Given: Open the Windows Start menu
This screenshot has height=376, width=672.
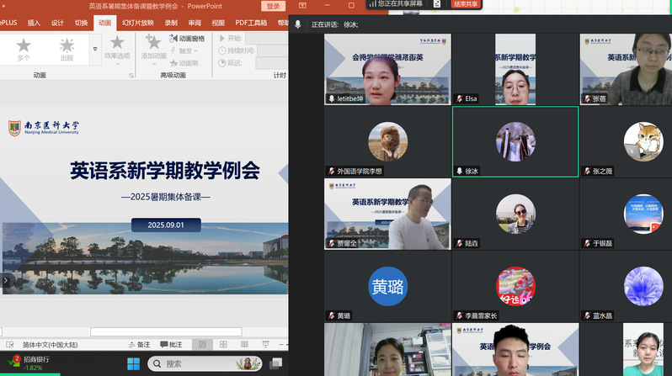Looking at the screenshot, I should (x=133, y=363).
